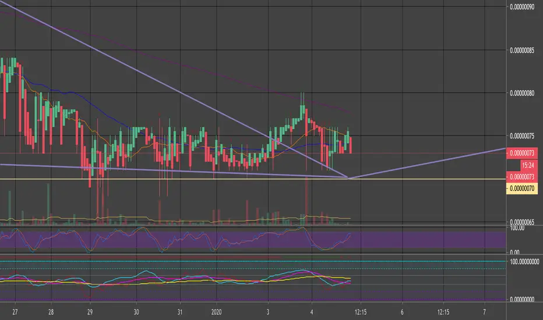This screenshot has width=543, height=320.
Task: Click the red 0.00000073 tag above the countdown
Action: 522,153
